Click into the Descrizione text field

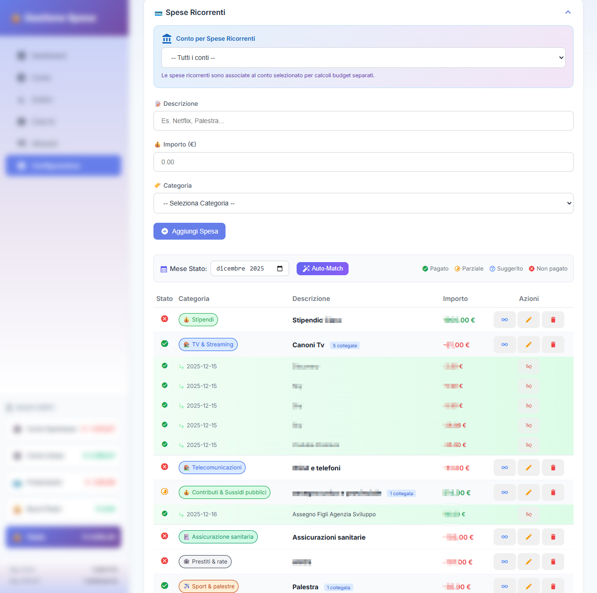(364, 121)
